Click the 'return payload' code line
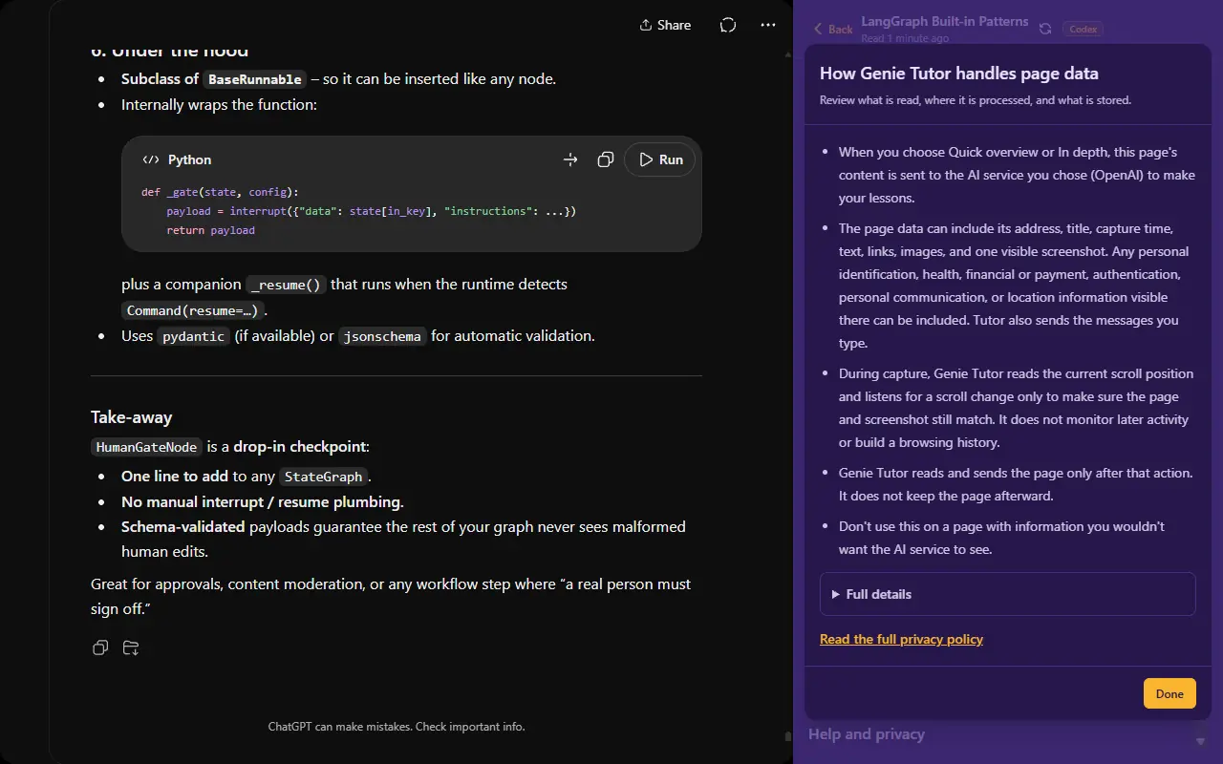The height and width of the screenshot is (764, 1223). [211, 230]
